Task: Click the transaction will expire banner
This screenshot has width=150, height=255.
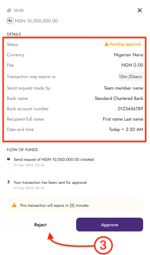Action: click(x=75, y=205)
